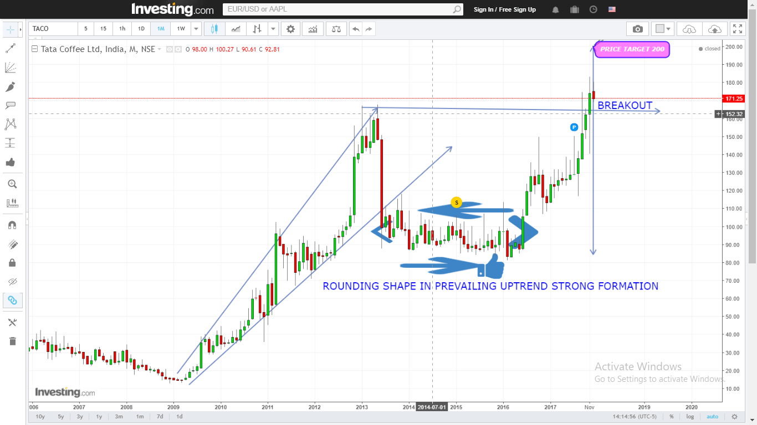This screenshot has width=757, height=425.
Task: Select the bar chart style
Action: point(257,29)
